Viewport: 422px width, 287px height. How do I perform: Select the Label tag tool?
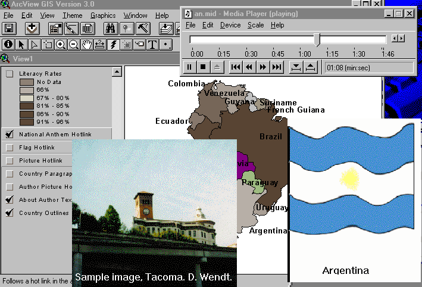pos(139,45)
